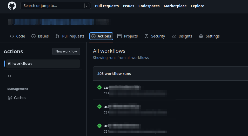
Task: Click the Projects tab table icon
Action: pyautogui.click(x=119, y=36)
